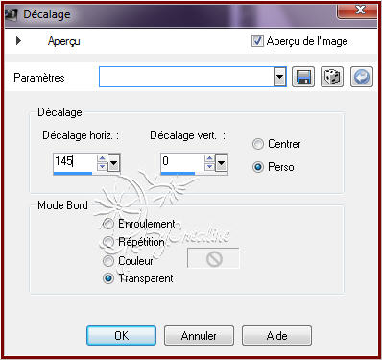Confirm with the OK button
This screenshot has height=360, width=382.
(122, 335)
